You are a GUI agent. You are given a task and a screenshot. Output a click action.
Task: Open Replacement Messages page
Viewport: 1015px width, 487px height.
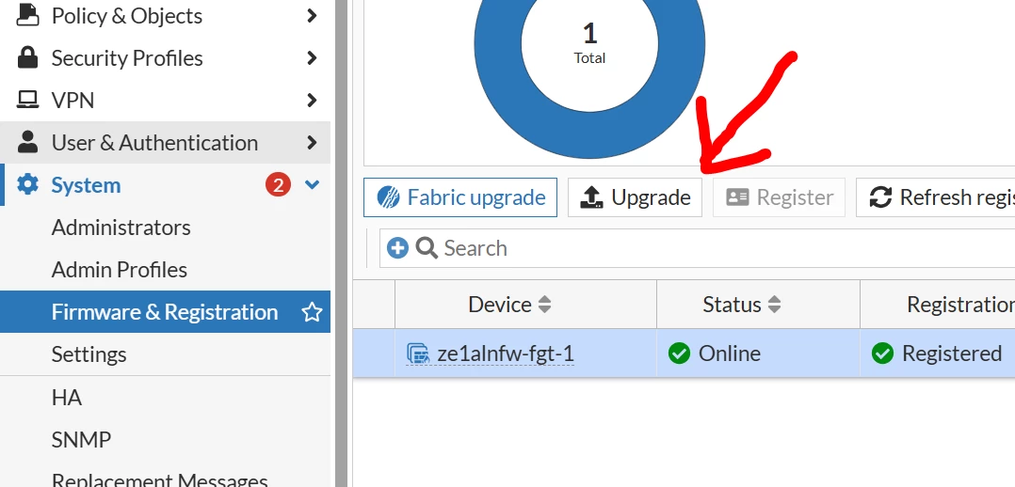tap(159, 480)
